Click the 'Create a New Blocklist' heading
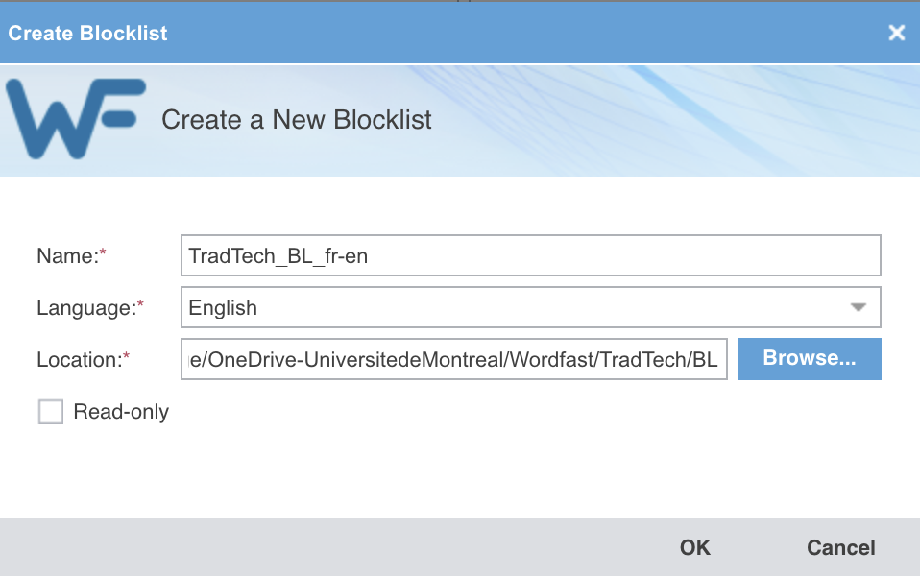This screenshot has height=576, width=920. tap(297, 120)
